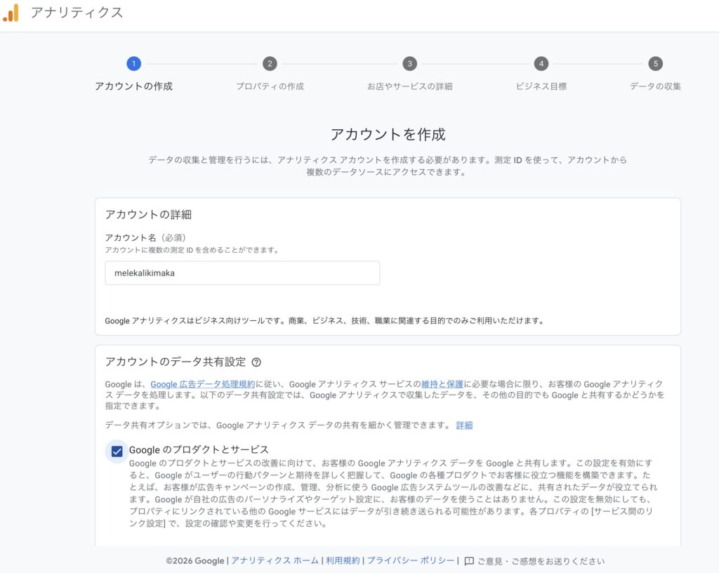Click the プロパティの作成 step label
This screenshot has height=573, width=719.
[x=270, y=86]
